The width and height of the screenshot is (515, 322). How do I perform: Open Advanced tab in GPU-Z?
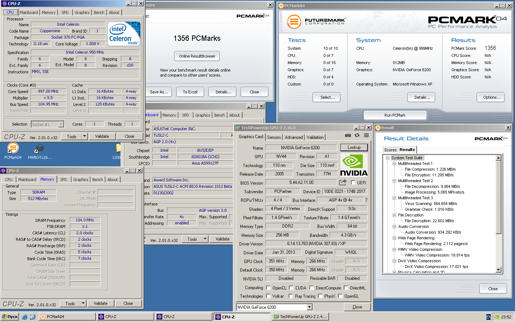pyautogui.click(x=294, y=137)
